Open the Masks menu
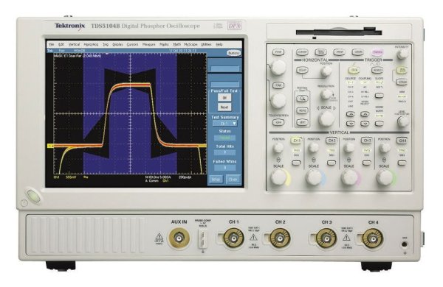The image size is (443, 287). (164, 44)
